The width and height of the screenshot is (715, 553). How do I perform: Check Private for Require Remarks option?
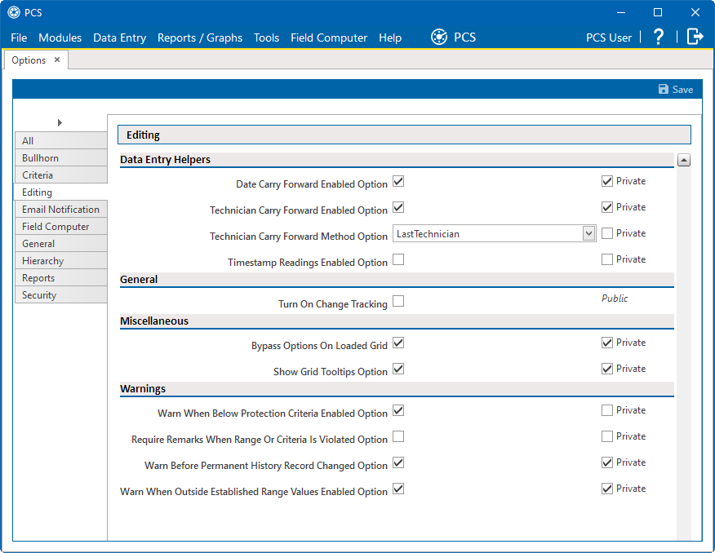[x=607, y=436]
